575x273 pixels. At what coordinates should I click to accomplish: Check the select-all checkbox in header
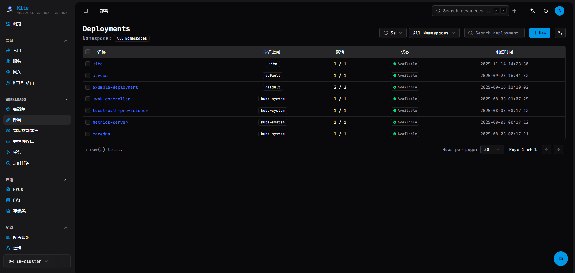88,52
